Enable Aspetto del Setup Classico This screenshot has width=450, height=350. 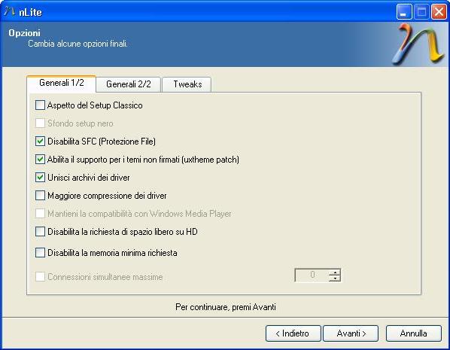[40, 105]
